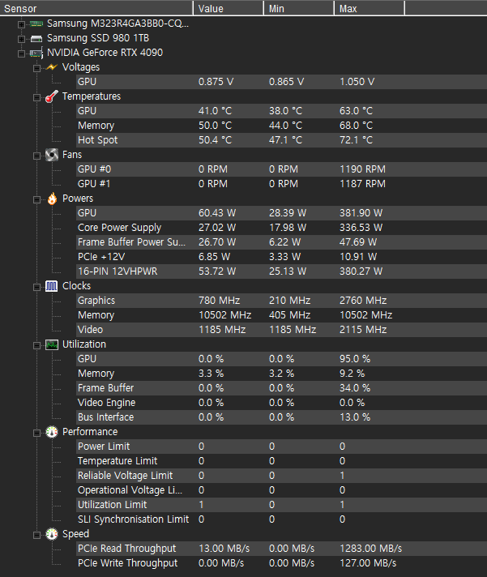Select the GPU #0 fan row
Viewport: 487px width, 577px height.
click(x=281, y=169)
